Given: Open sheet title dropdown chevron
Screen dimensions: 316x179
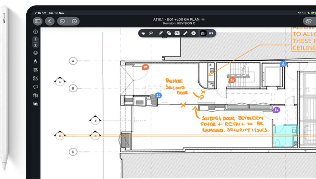Looking at the screenshot, I should point(203,20).
